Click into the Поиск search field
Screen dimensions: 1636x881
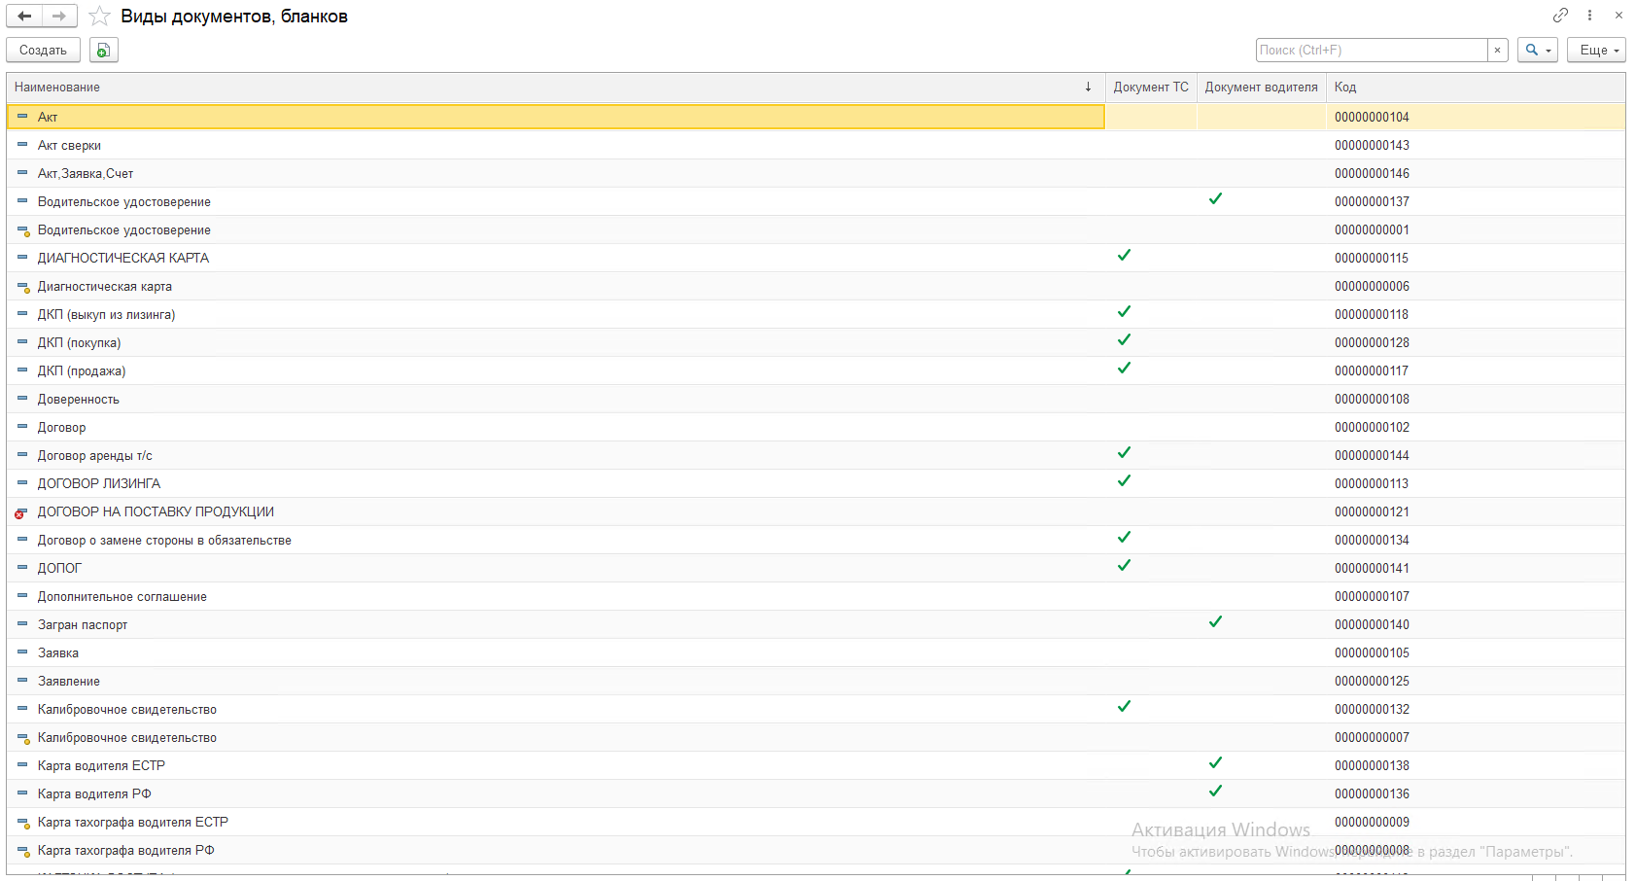tap(1371, 50)
